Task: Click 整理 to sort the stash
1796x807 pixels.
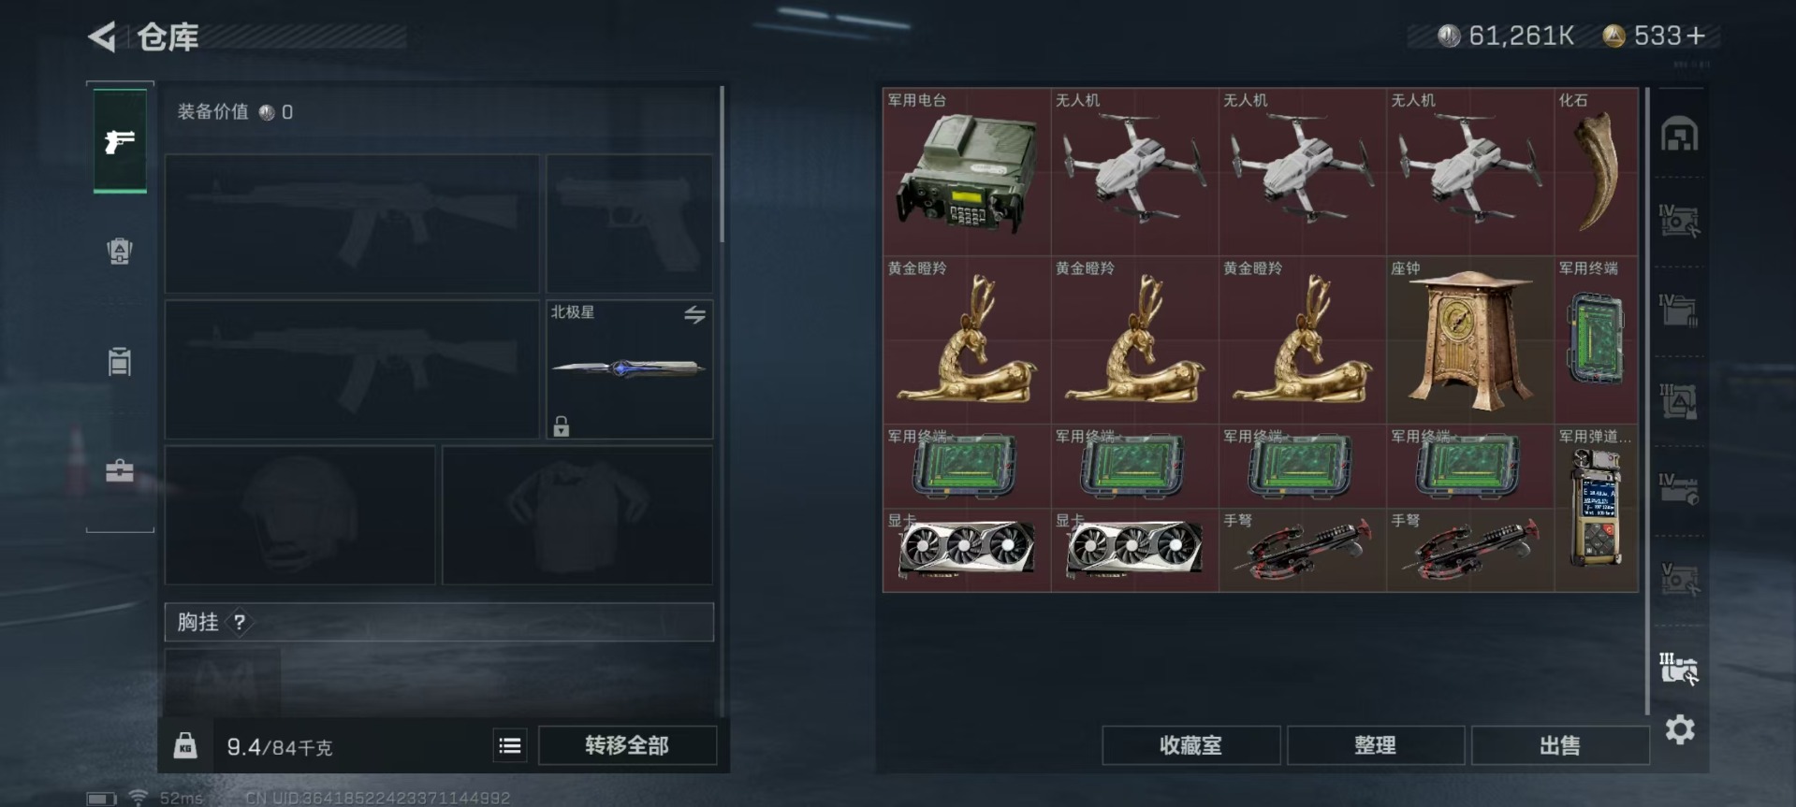Action: 1375,745
